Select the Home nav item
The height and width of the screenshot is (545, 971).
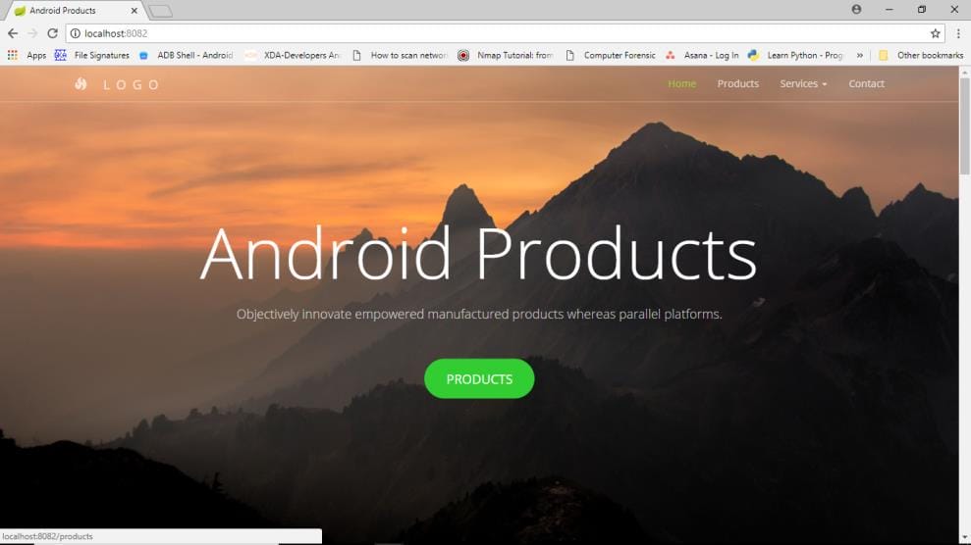pyautogui.click(x=681, y=84)
